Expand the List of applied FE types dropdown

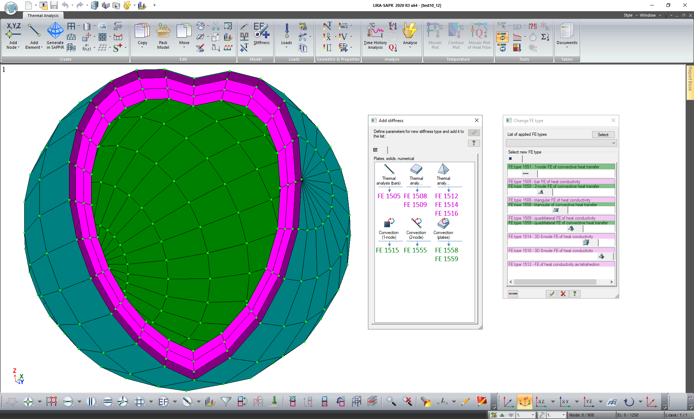[613, 143]
